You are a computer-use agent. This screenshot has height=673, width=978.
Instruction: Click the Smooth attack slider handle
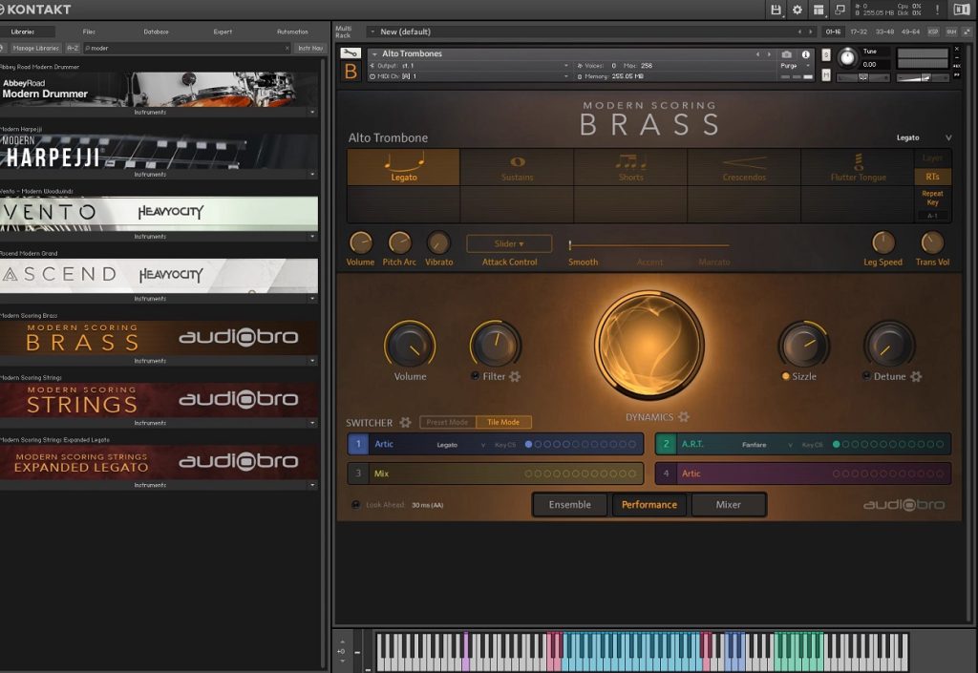pyautogui.click(x=570, y=245)
